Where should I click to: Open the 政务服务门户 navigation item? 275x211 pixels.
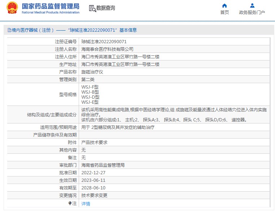coord(252,13)
